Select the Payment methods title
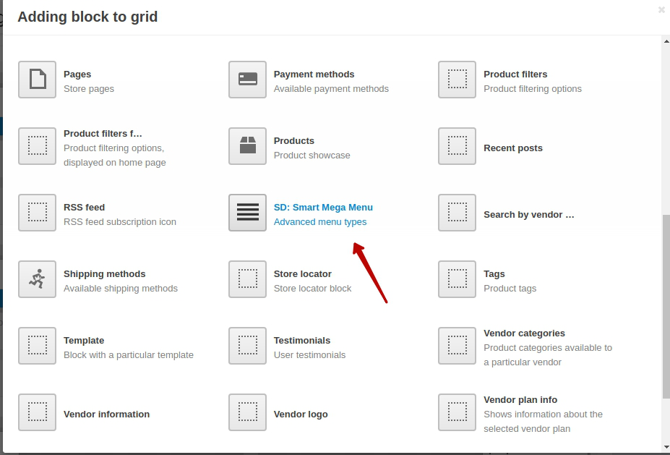The image size is (670, 455). (314, 75)
